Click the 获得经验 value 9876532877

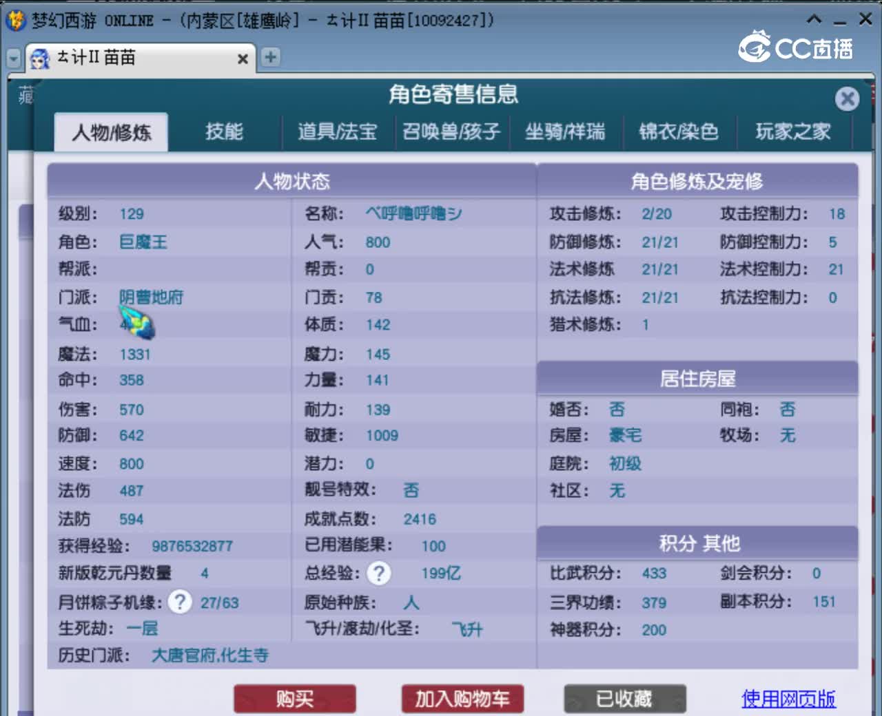192,546
